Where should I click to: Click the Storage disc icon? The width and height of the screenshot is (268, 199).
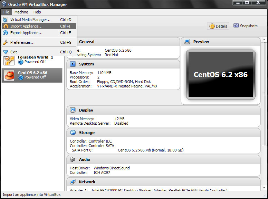(x=73, y=133)
